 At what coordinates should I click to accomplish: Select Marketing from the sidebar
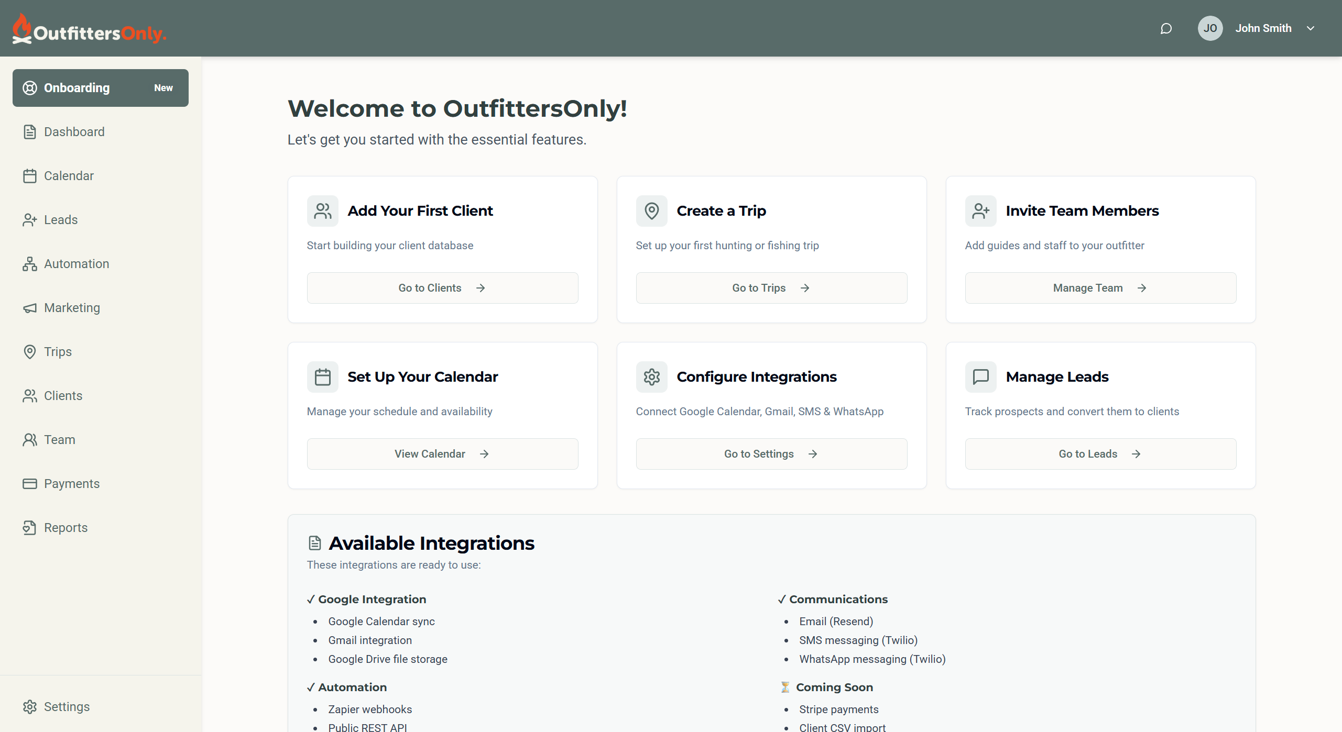(x=72, y=308)
